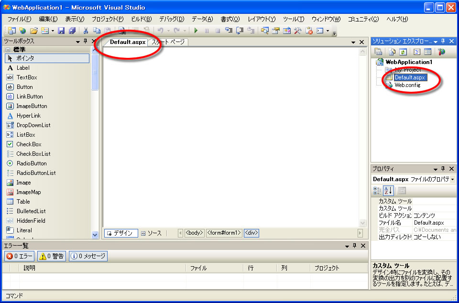Screen dimensions: 459x303
Task: Save the current file with the floppy icon
Action: [61, 31]
